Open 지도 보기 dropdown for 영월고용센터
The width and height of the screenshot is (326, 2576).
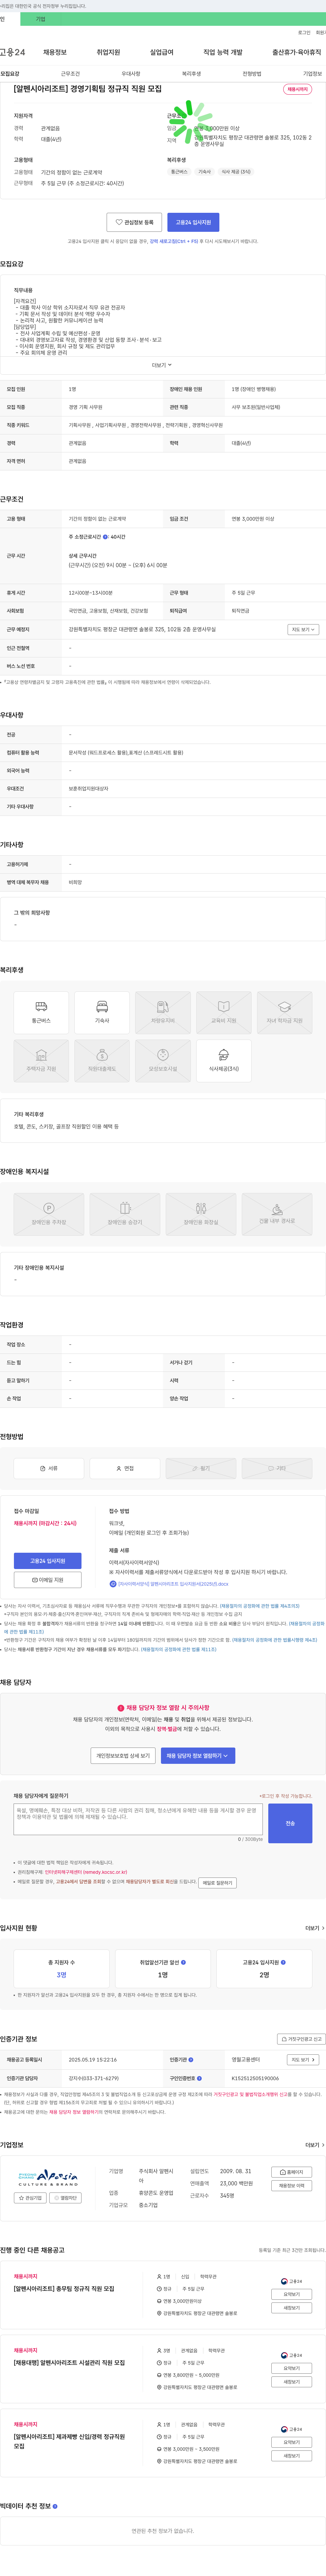pos(303,2060)
